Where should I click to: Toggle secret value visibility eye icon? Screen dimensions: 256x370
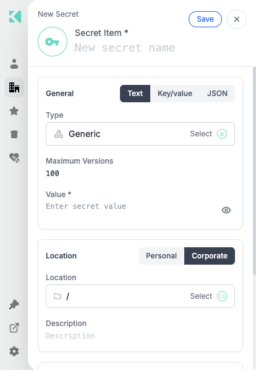coord(226,210)
